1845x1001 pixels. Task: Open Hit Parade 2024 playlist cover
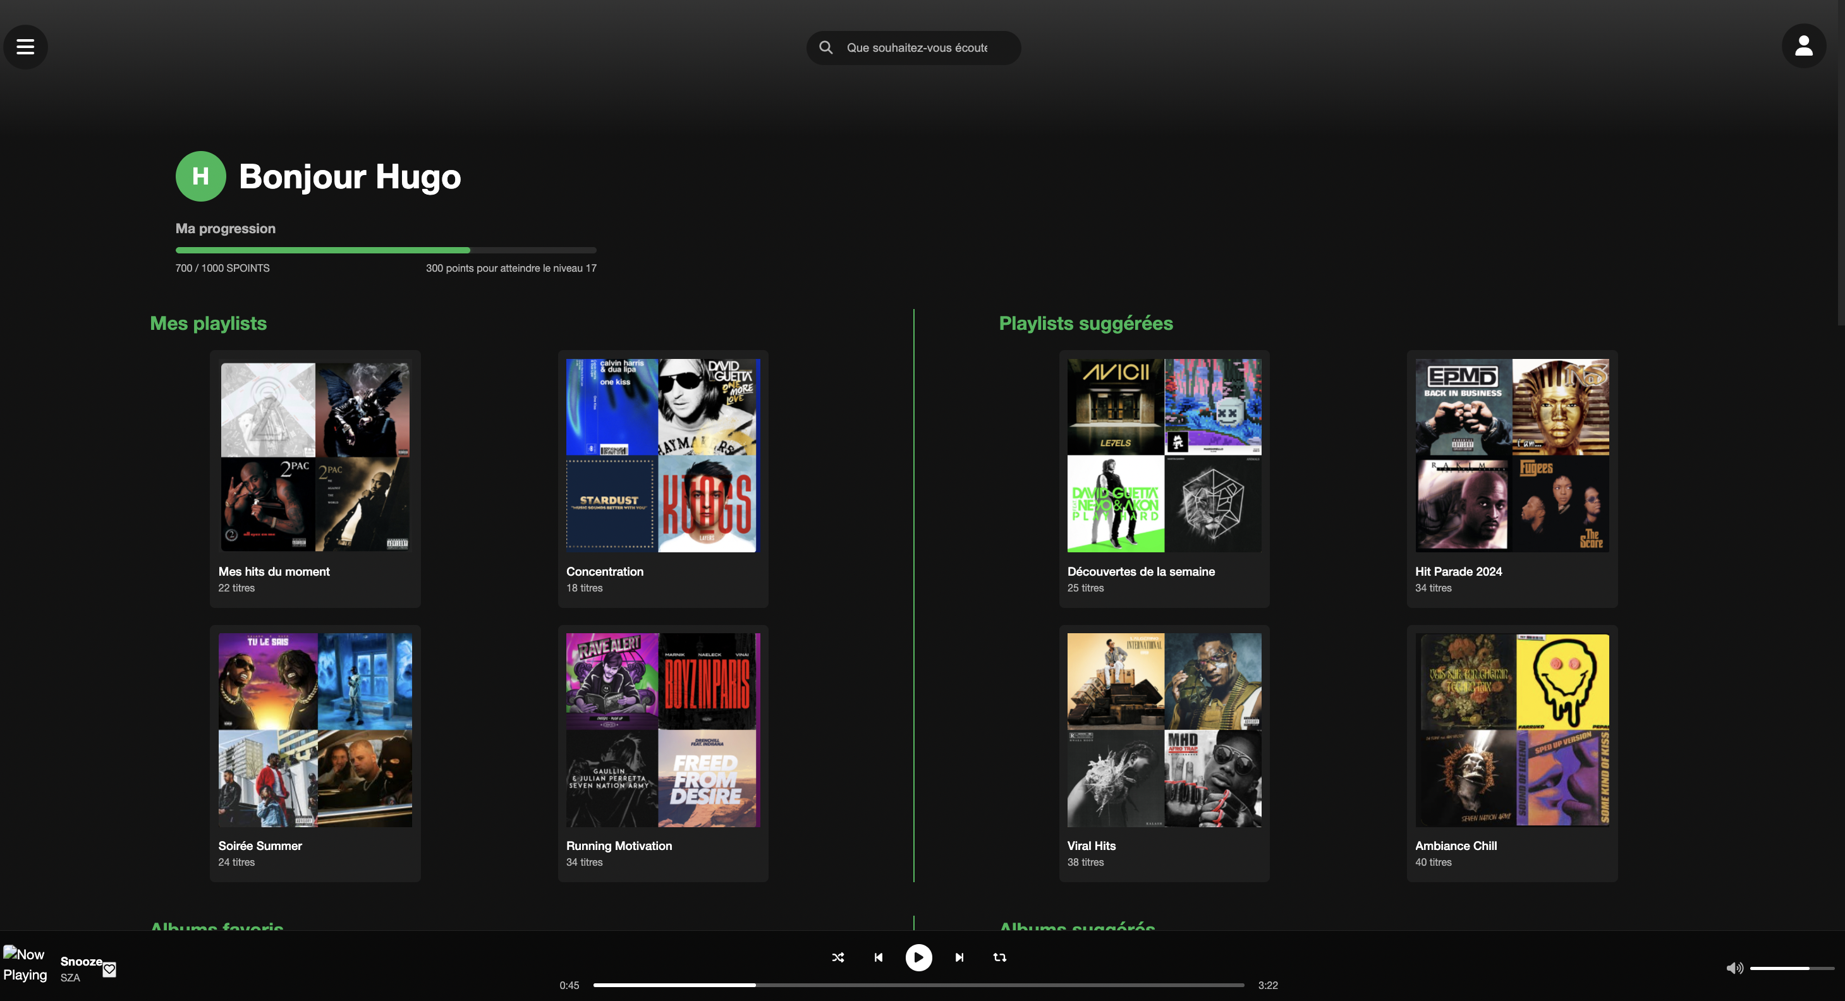tap(1512, 456)
